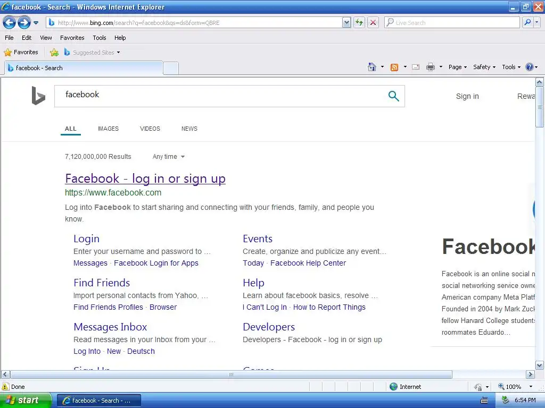Viewport: 545px width, 408px height.
Task: Click the Internet security zone status icon
Action: point(393,387)
